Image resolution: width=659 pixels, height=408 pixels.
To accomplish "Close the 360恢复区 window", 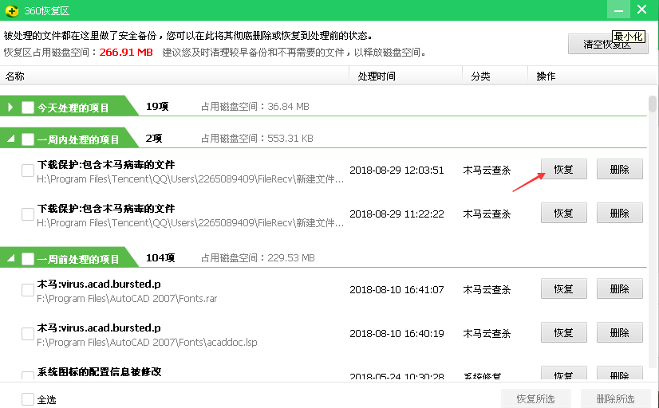I will tap(643, 10).
